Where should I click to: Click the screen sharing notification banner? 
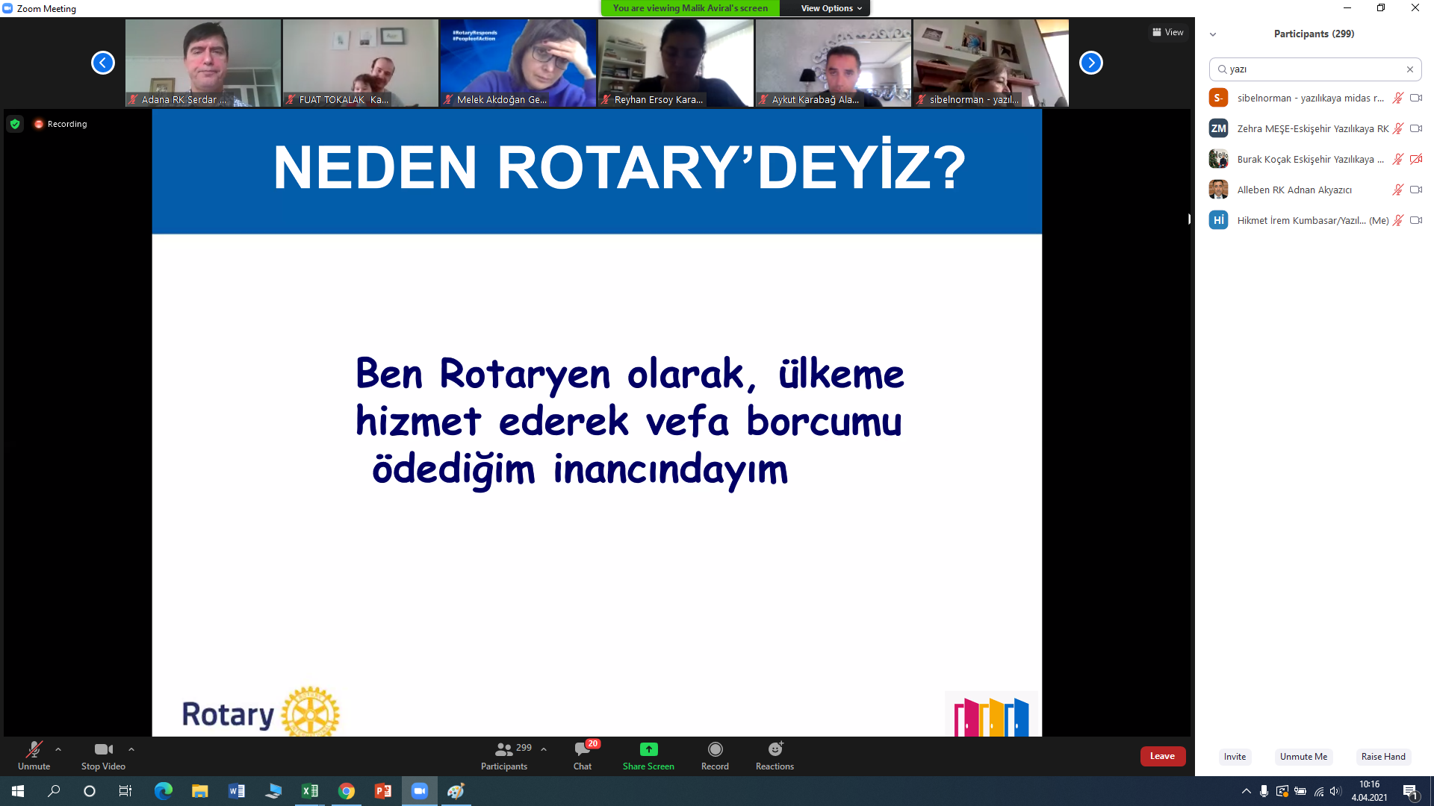pos(690,8)
